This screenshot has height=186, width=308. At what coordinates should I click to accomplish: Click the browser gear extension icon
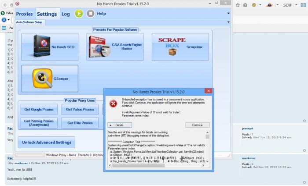pyautogui.click(x=254, y=5)
